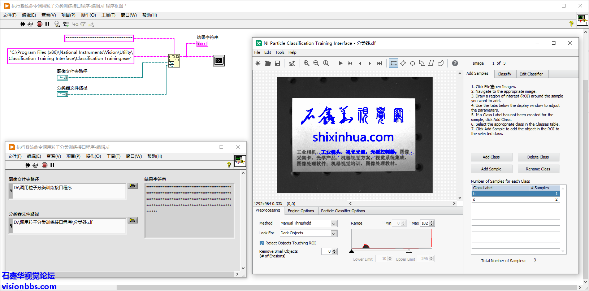The width and height of the screenshot is (589, 291).
Task: Click the System Exec VI node
Action: pyautogui.click(x=219, y=61)
